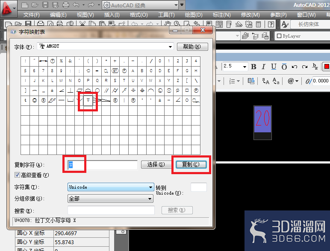Toggle Italic text formatting
Image resolution: width=330 pixels, height=251 pixels.
(x=263, y=67)
